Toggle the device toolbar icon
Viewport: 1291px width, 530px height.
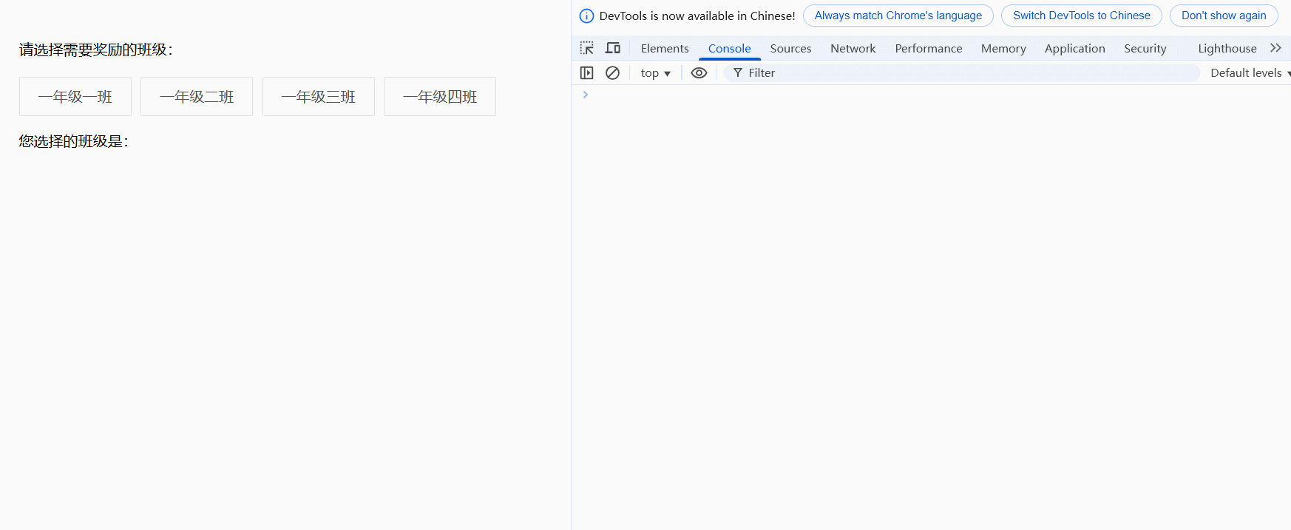point(613,48)
